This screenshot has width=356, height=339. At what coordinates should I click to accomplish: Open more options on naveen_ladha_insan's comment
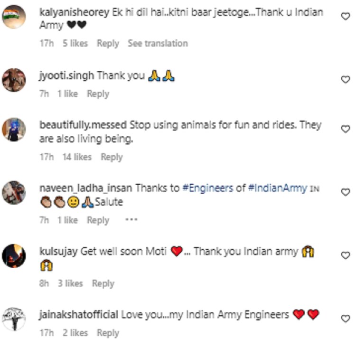pyautogui.click(x=131, y=220)
